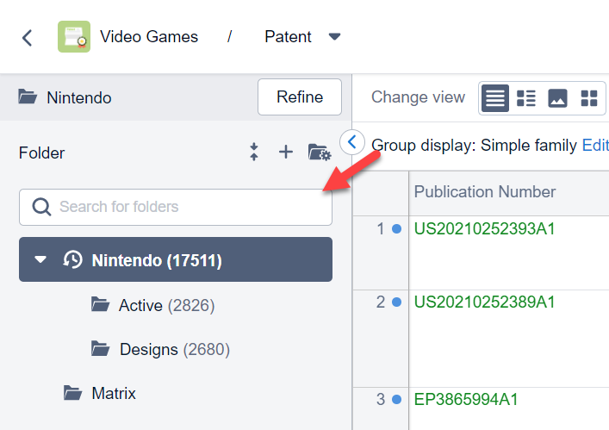Click the add new folder plus icon
Viewport: 609px width, 430px height.
point(286,153)
